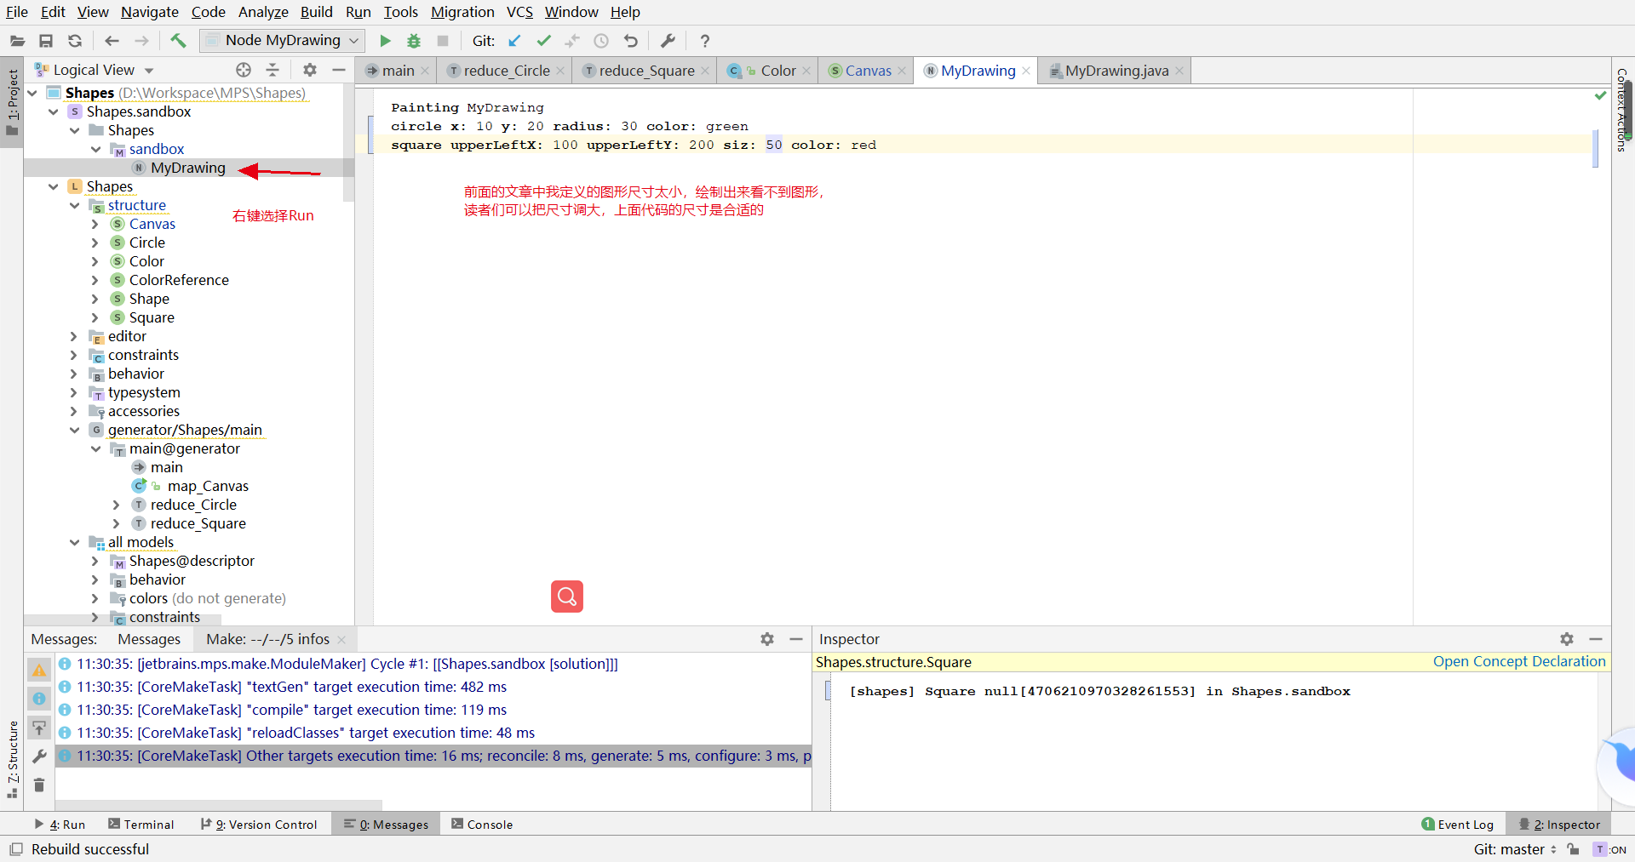The width and height of the screenshot is (1635, 862).
Task: Collapse the structure node in the project tree
Action: click(76, 205)
